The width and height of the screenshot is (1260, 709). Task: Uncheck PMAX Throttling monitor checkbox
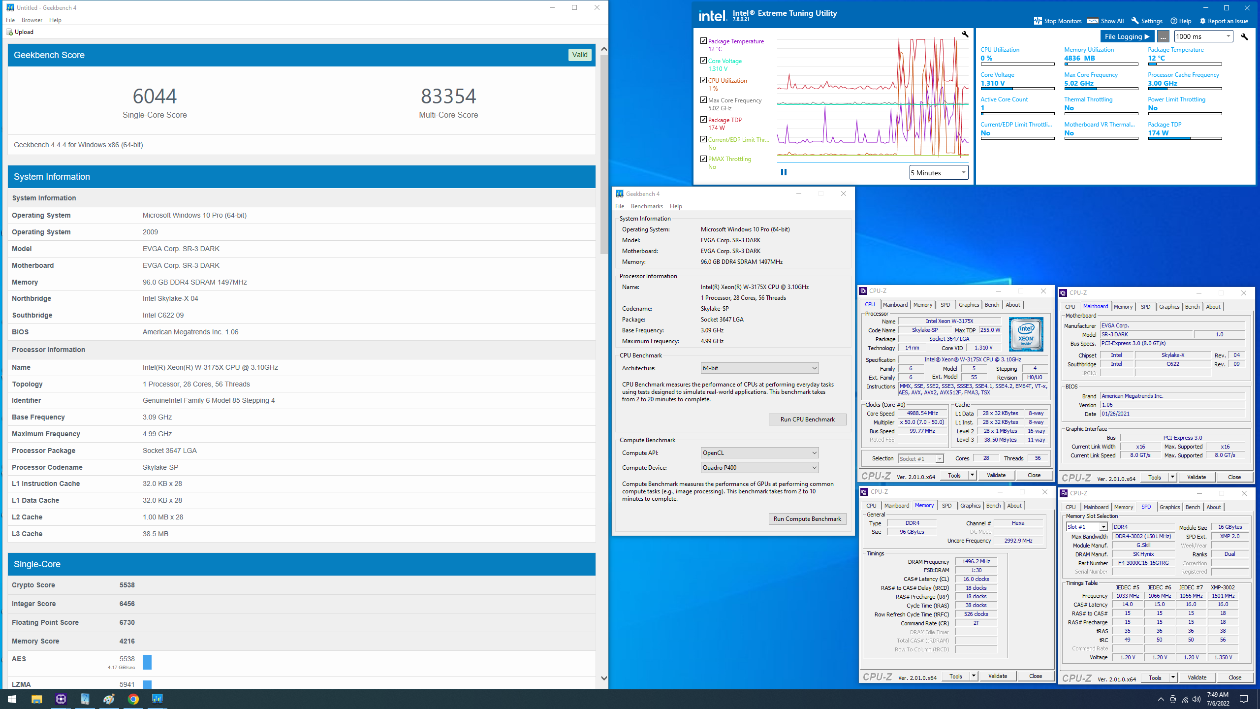click(x=703, y=159)
